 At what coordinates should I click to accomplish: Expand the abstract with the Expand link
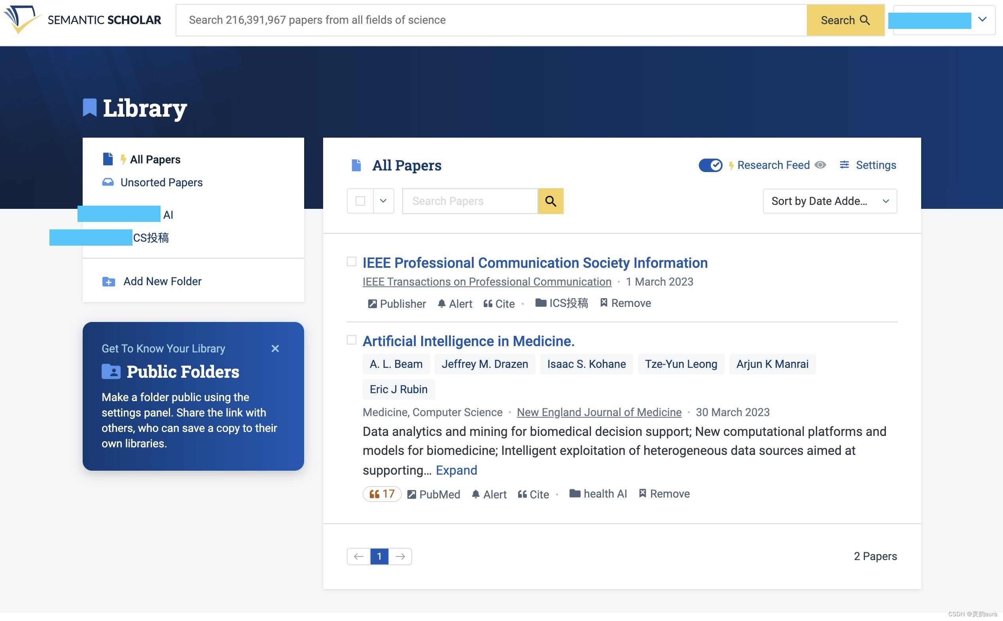pyautogui.click(x=456, y=470)
